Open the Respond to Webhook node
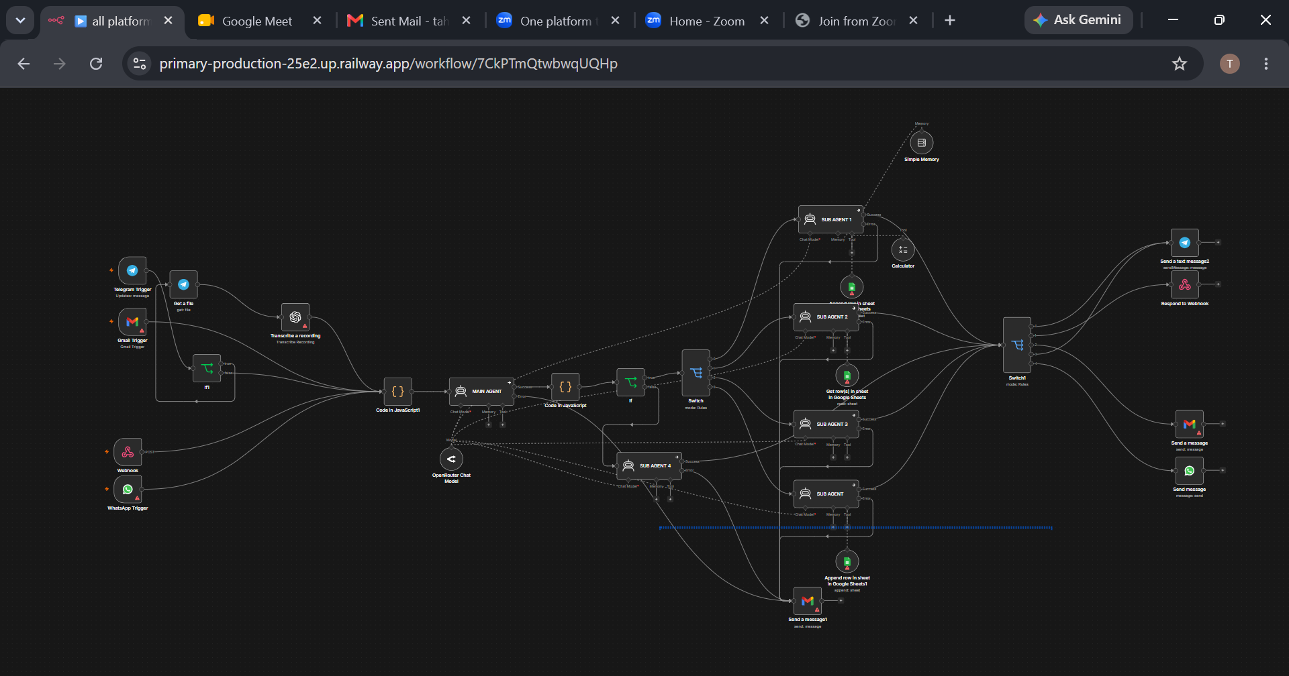The image size is (1289, 676). (1185, 284)
